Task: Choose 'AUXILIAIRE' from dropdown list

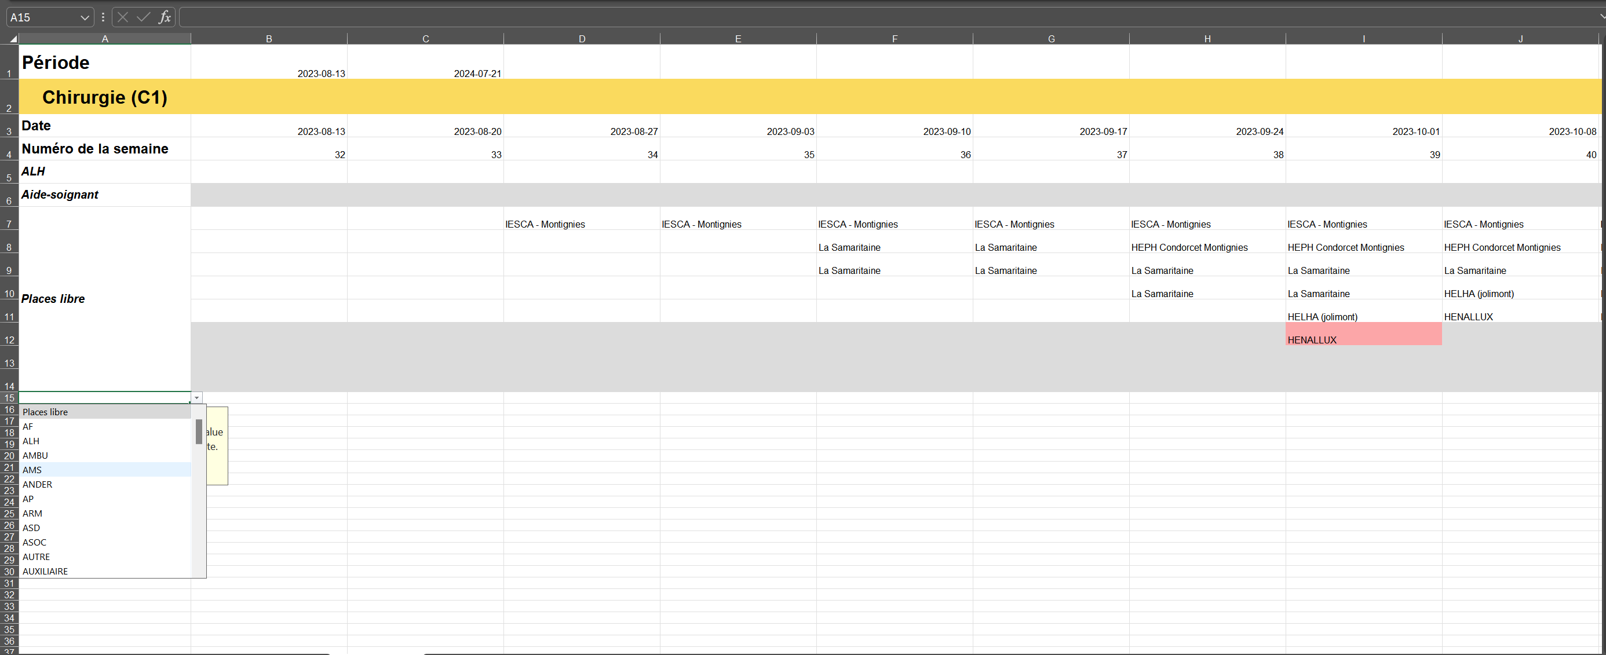Action: coord(105,571)
